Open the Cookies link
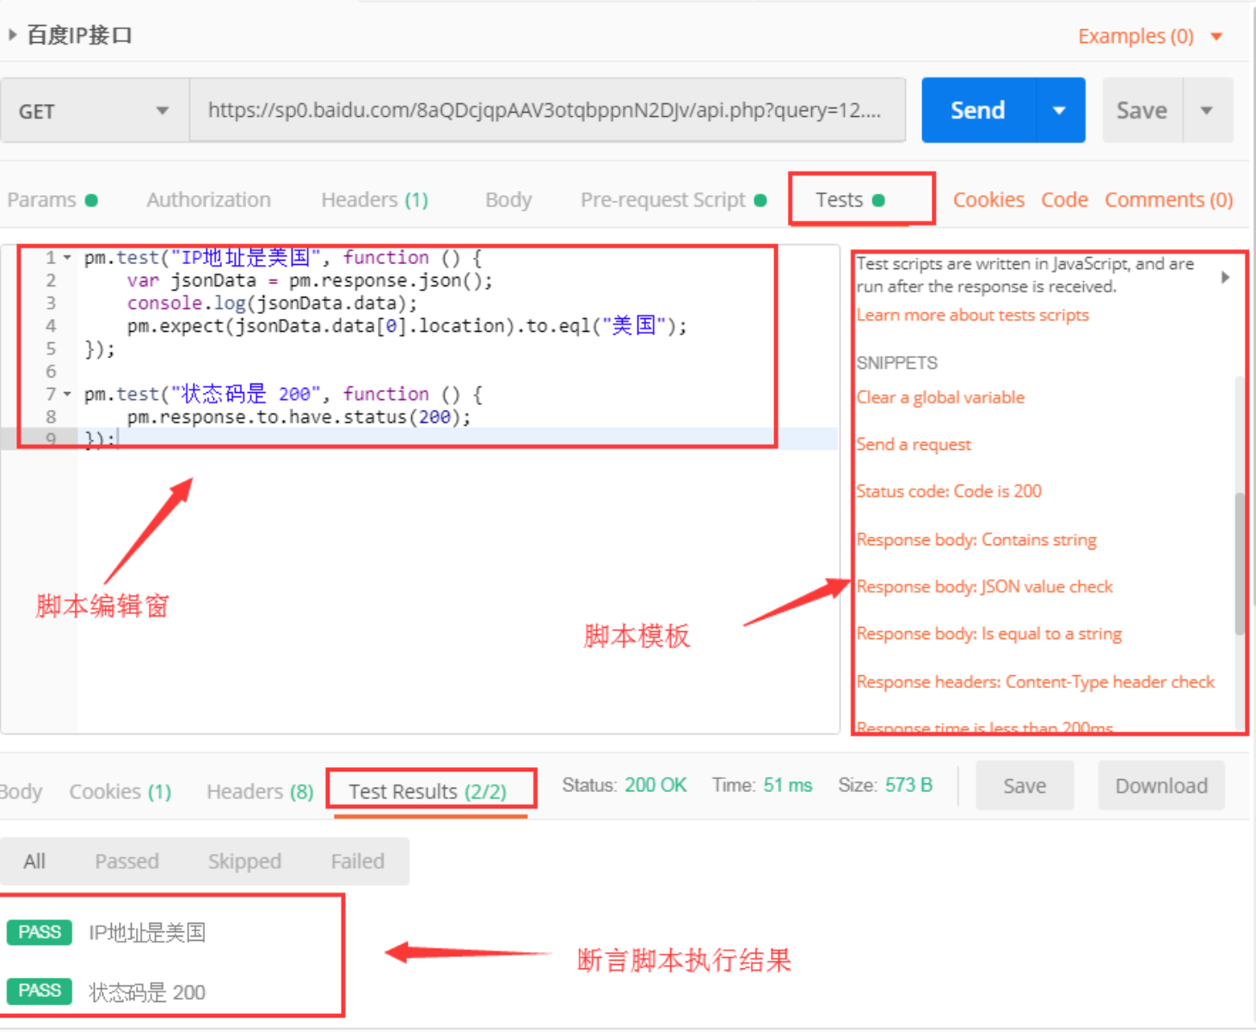1256x1032 pixels. pyautogui.click(x=988, y=200)
